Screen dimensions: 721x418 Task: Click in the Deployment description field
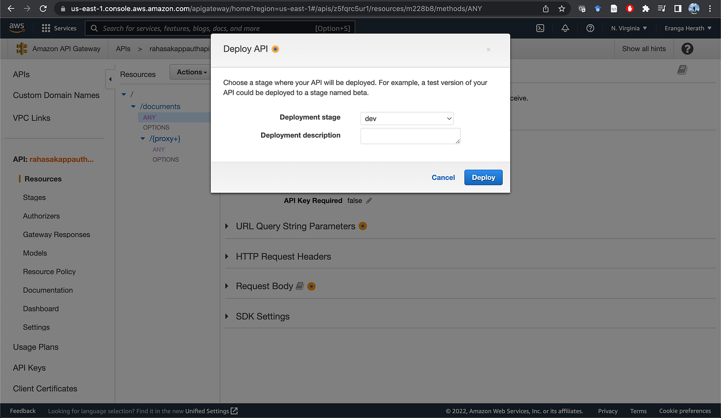(410, 136)
